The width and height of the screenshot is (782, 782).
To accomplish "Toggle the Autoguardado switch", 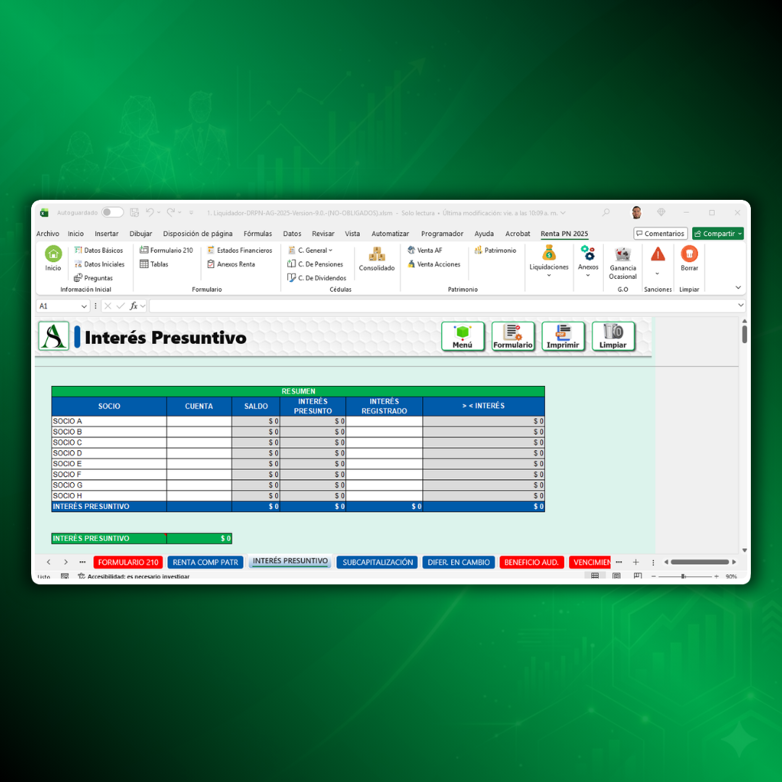I will [112, 213].
